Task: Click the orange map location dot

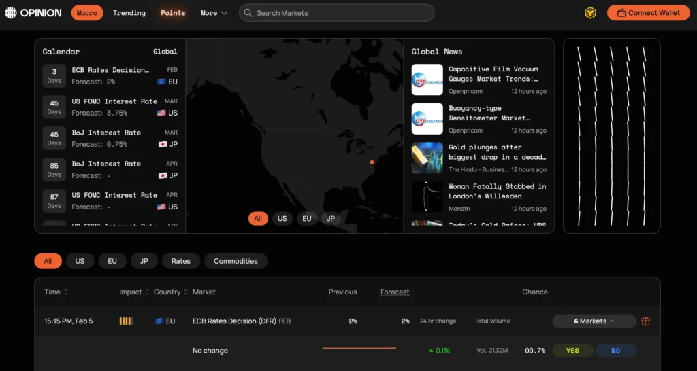Action: click(372, 162)
